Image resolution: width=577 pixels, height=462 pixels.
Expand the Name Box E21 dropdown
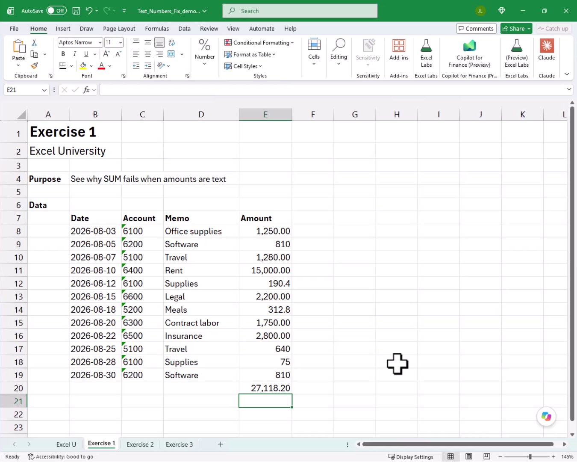tap(44, 90)
